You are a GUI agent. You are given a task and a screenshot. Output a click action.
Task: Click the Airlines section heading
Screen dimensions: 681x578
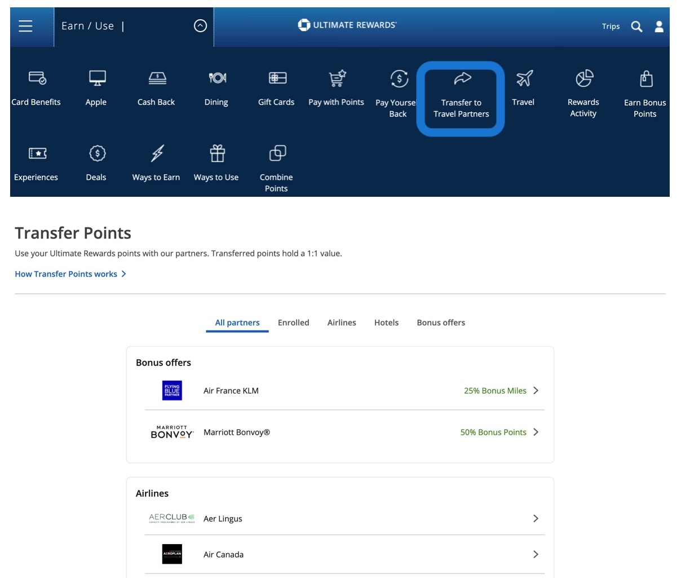click(x=152, y=493)
